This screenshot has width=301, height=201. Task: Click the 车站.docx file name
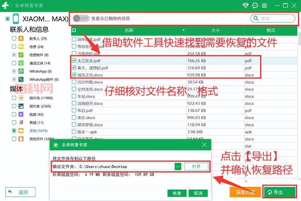point(86,96)
